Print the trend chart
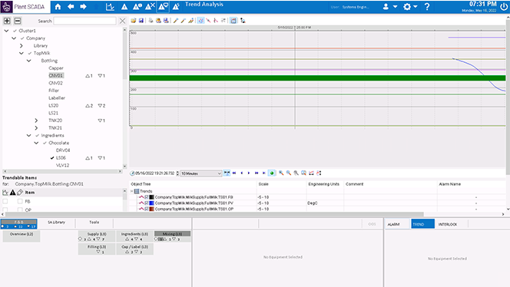The image size is (510, 287). click(151, 21)
